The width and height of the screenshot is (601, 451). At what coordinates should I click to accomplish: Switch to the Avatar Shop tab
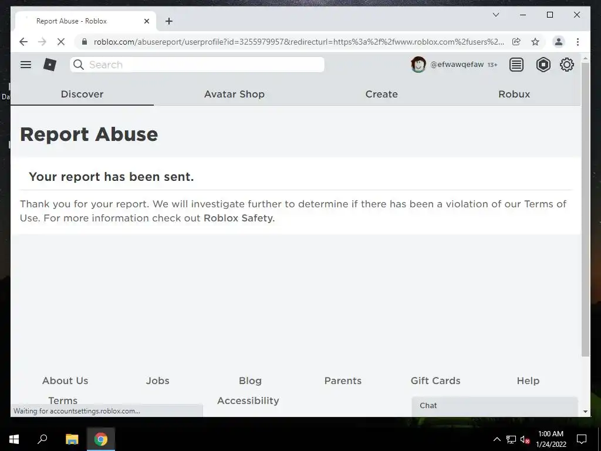coord(234,94)
